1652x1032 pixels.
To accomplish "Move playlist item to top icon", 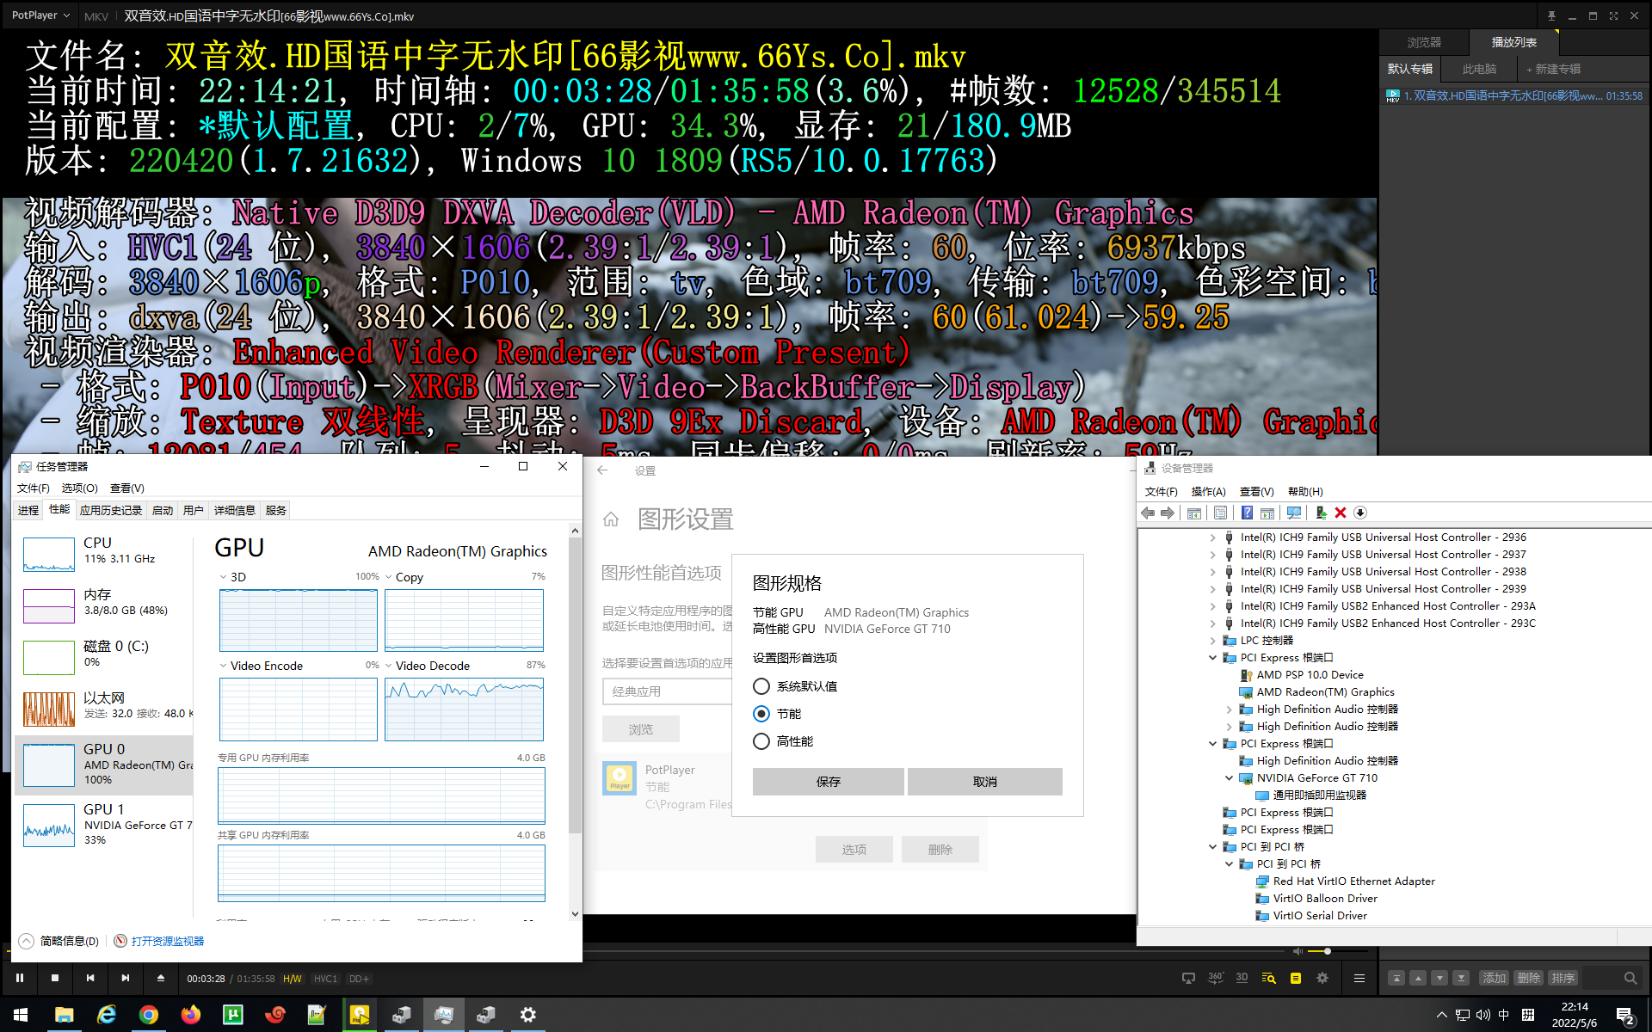I will click(x=1396, y=978).
